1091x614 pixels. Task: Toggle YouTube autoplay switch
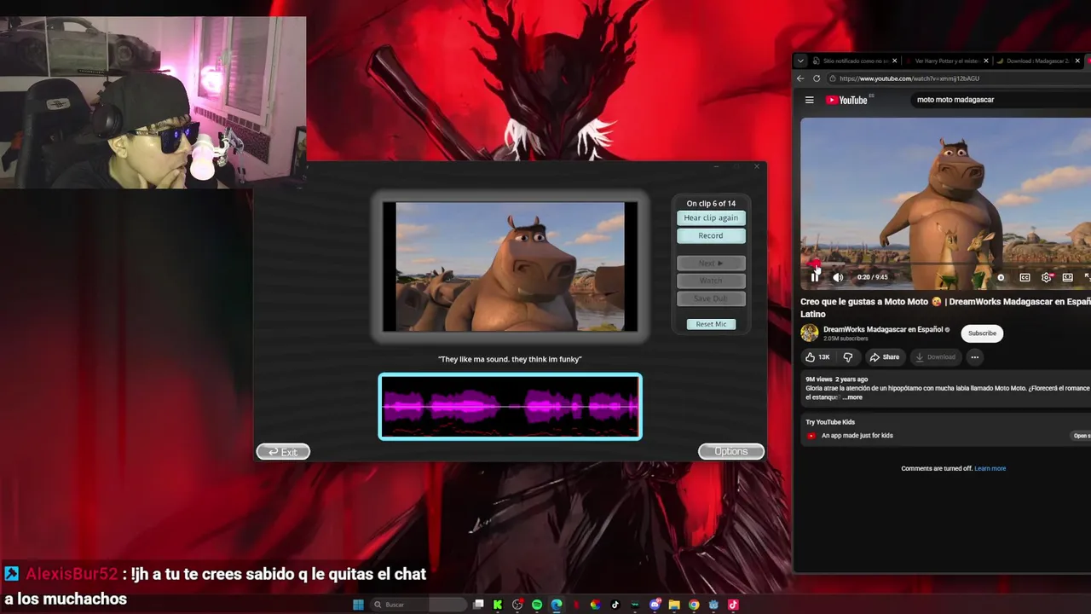pos(1001,277)
